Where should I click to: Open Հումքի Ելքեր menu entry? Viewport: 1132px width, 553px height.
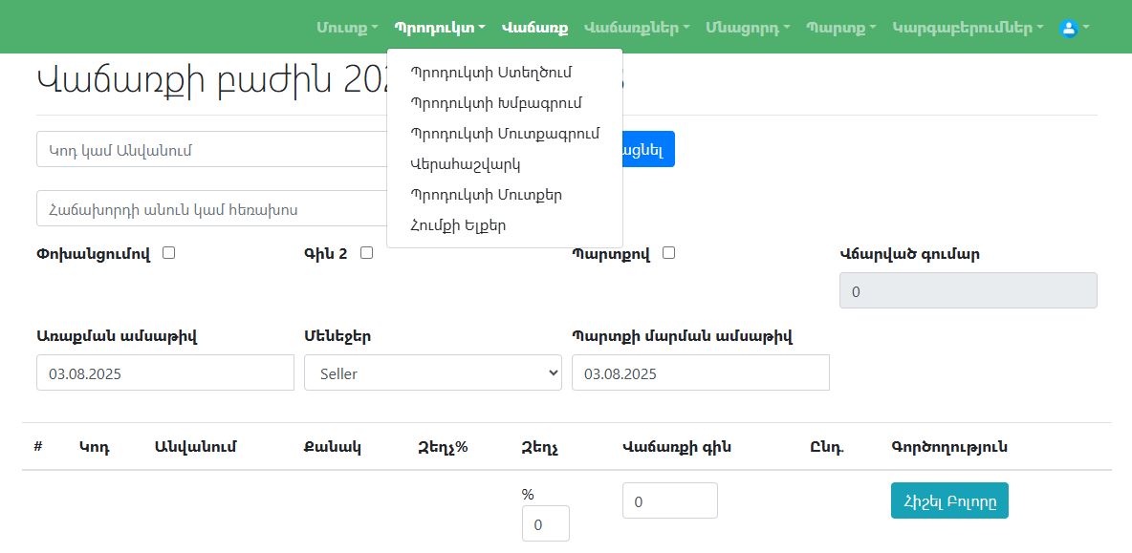[458, 225]
